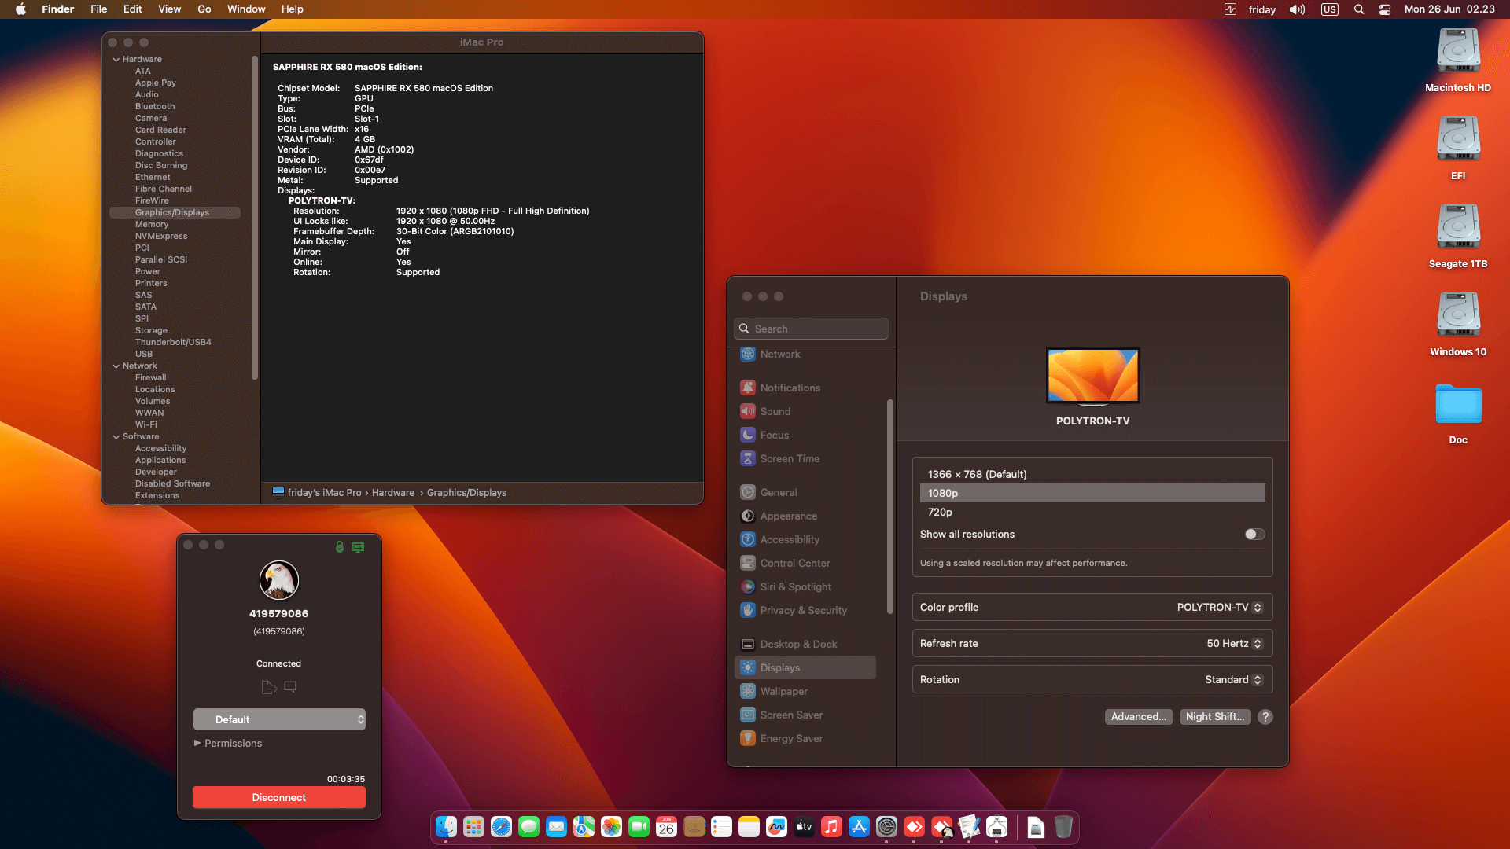1510x849 pixels.
Task: Open Launchpad from the Dock
Action: tap(473, 827)
